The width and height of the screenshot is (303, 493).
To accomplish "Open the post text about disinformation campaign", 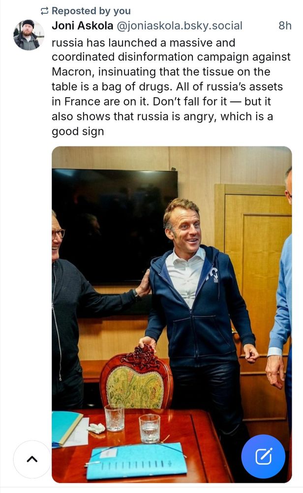I will click(171, 87).
